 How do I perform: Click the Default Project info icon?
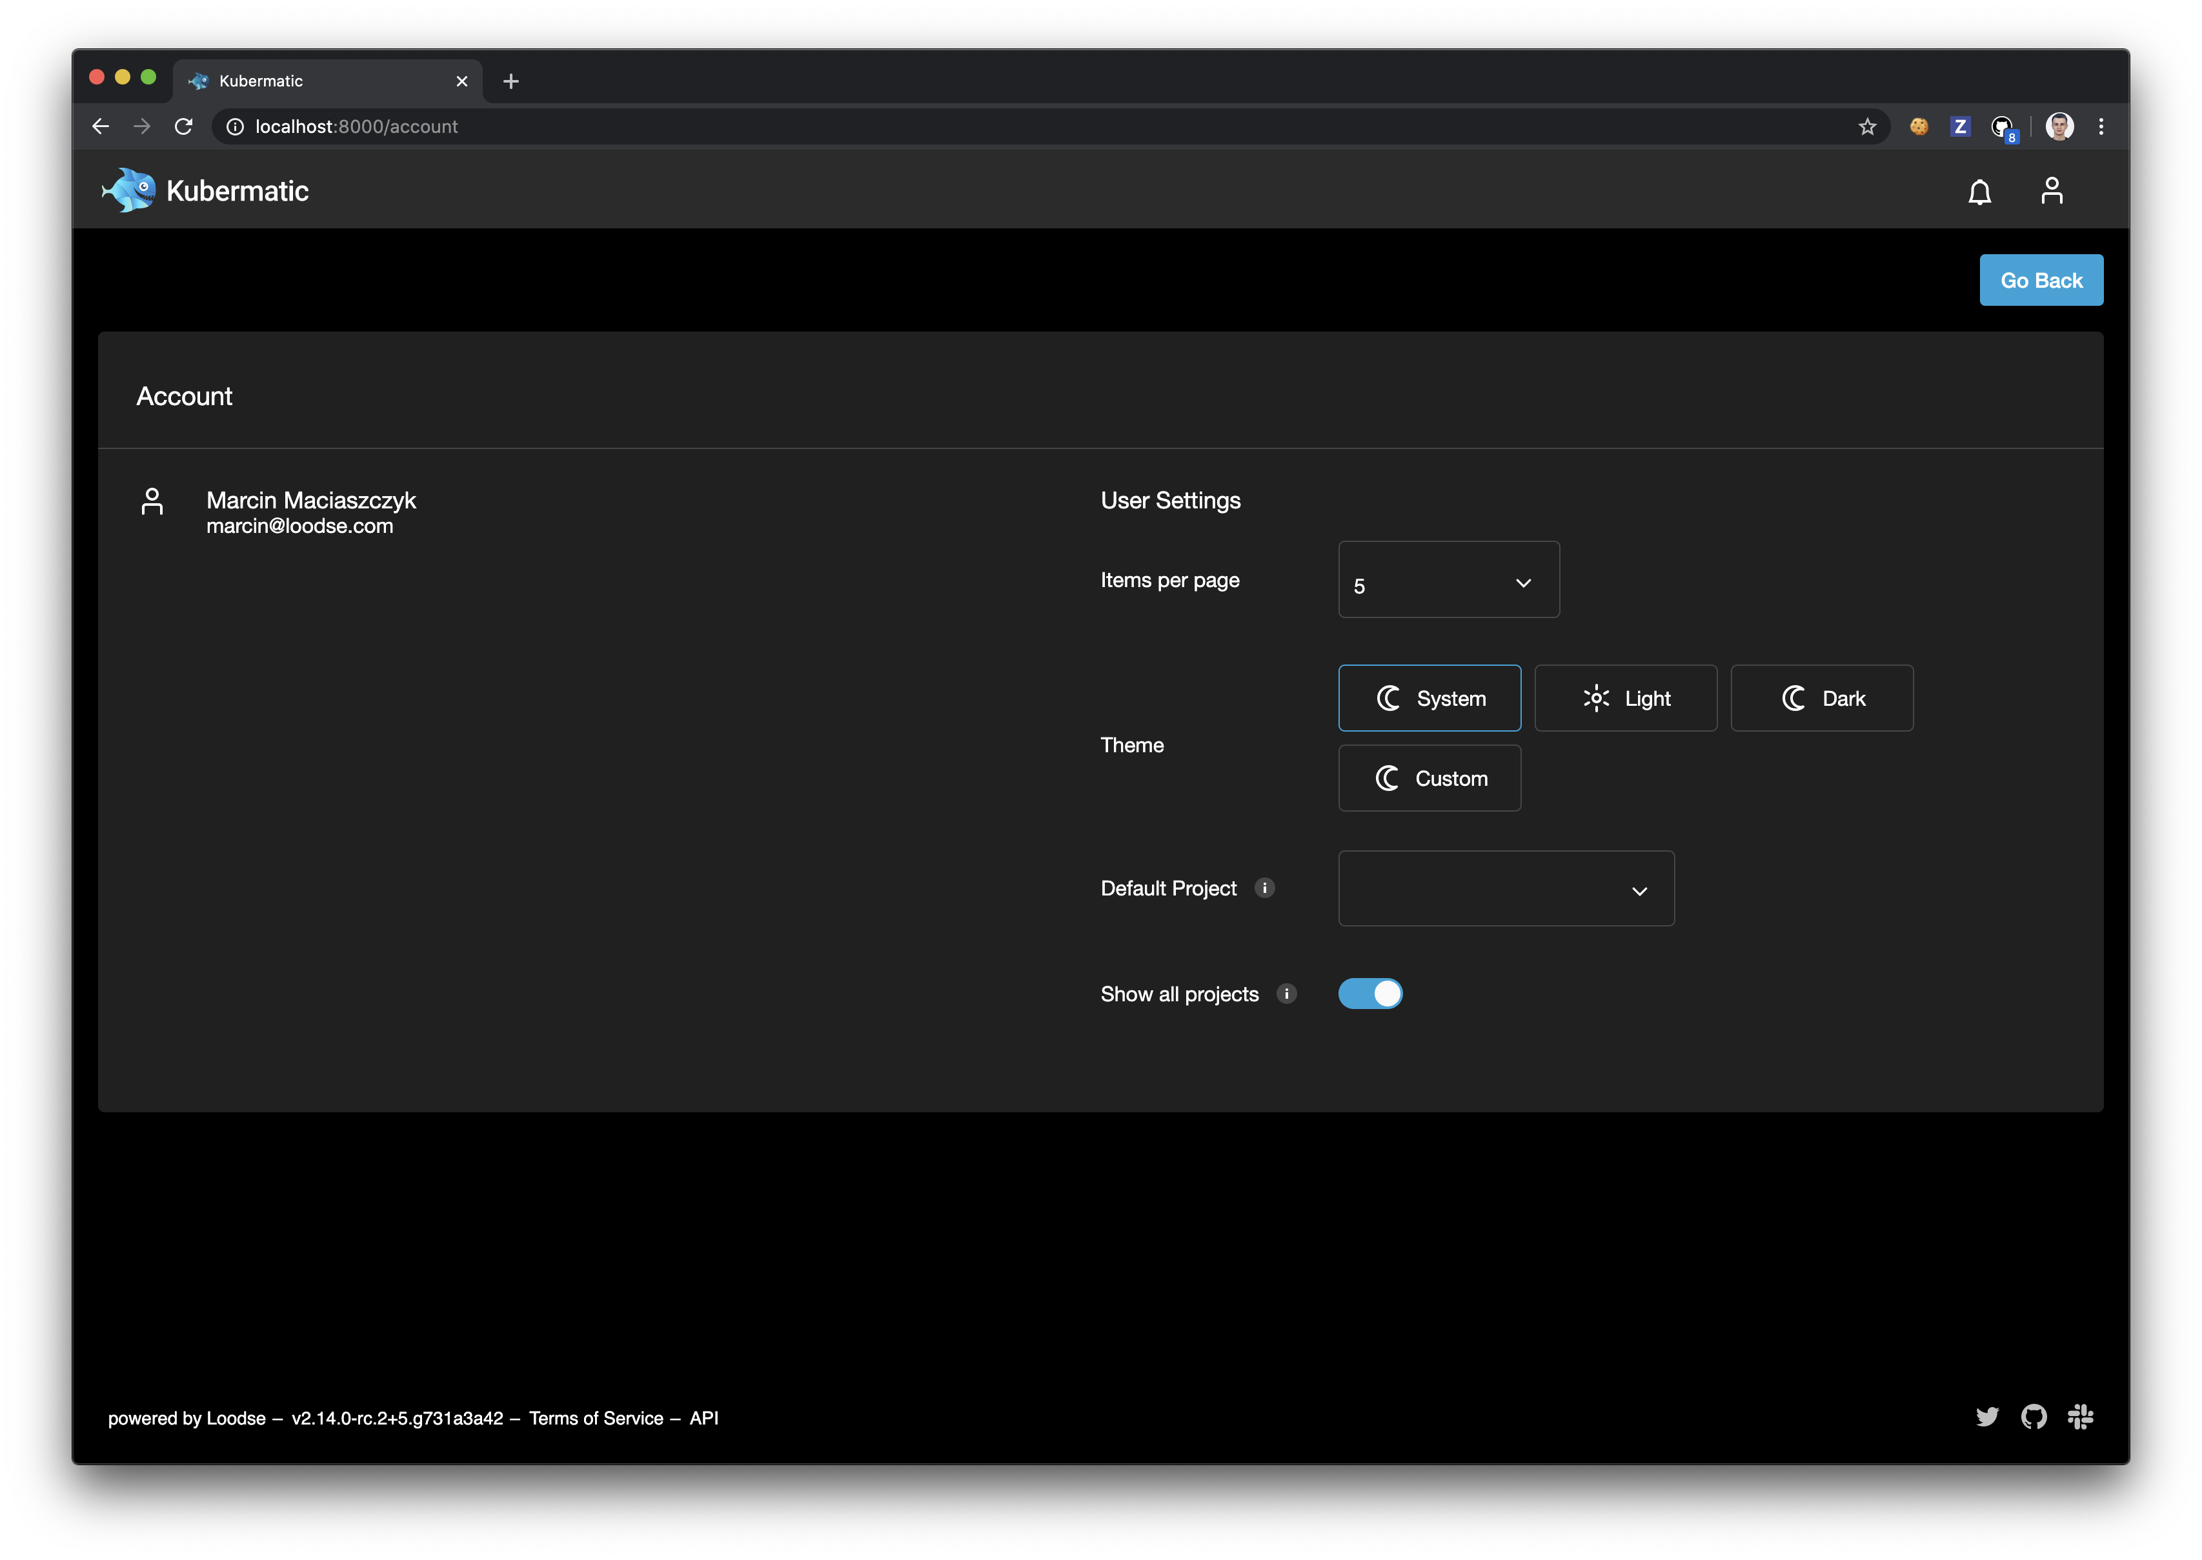click(1266, 888)
